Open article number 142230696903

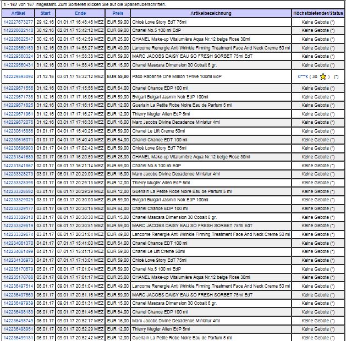click(18, 148)
